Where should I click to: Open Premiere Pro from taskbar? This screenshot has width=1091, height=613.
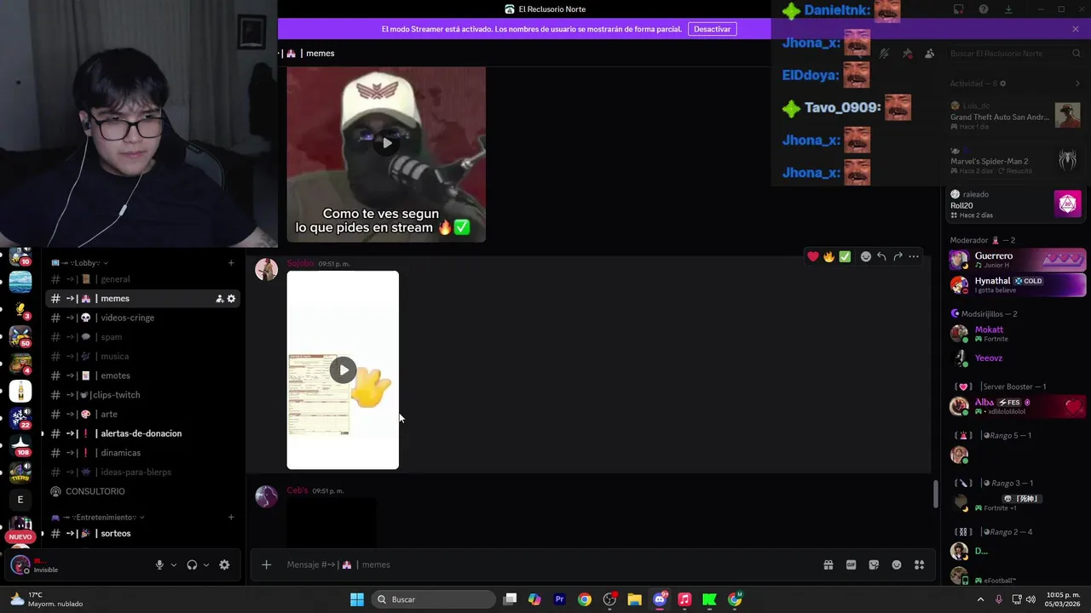pyautogui.click(x=559, y=599)
